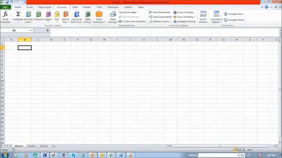This screenshot has width=282, height=158.
Task: Click inside the formula bar
Action: (x=164, y=32)
